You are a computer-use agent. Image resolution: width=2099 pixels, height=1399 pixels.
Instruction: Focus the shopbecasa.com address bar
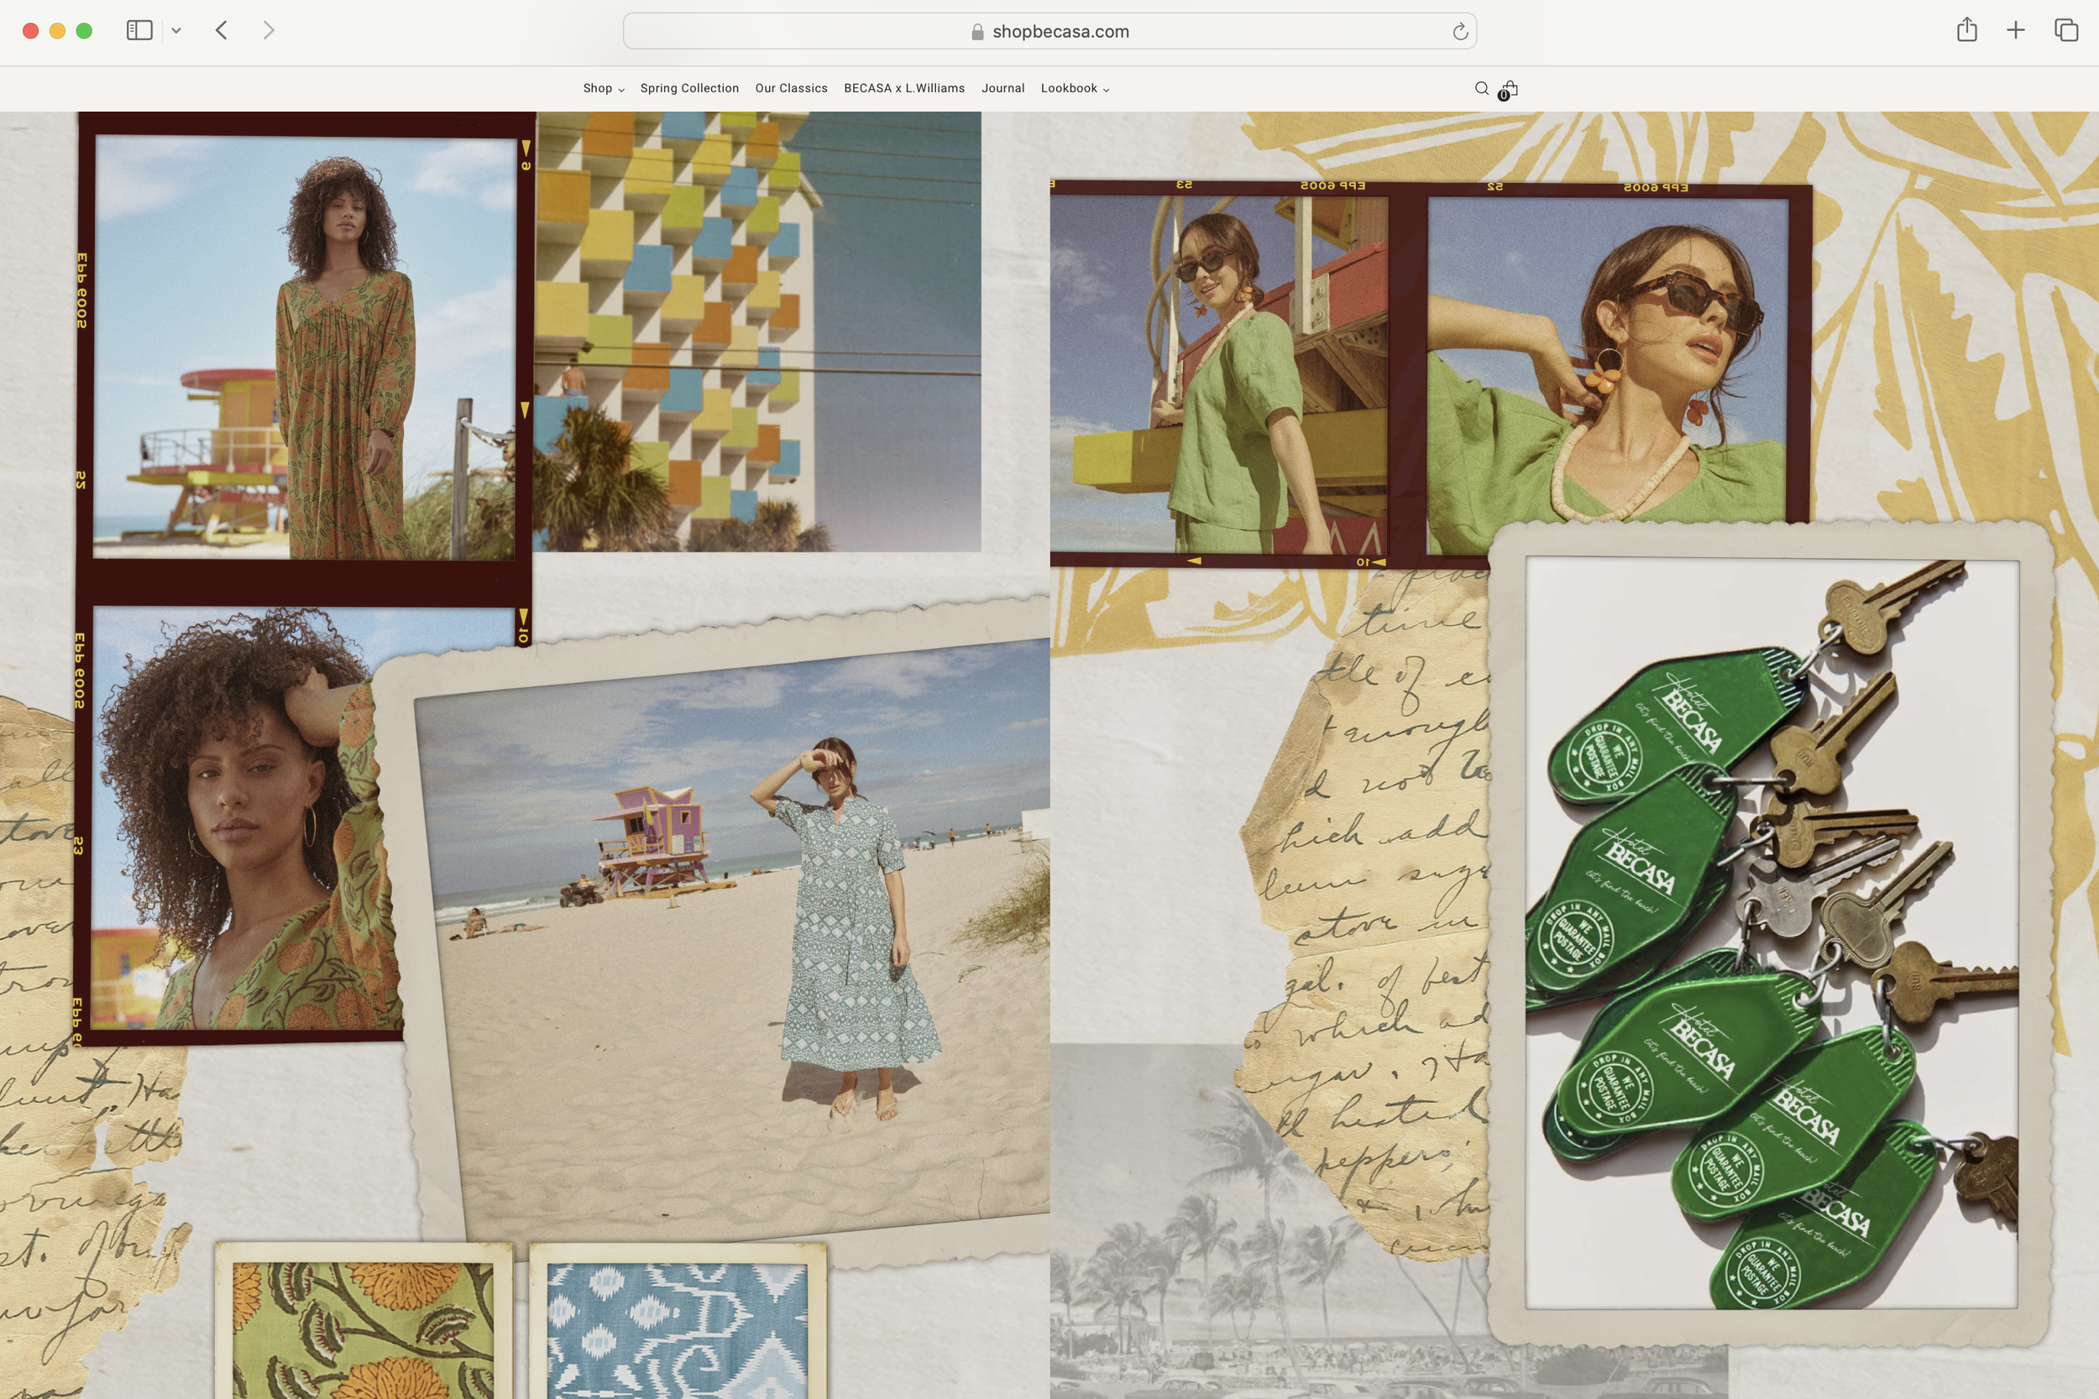(1049, 31)
